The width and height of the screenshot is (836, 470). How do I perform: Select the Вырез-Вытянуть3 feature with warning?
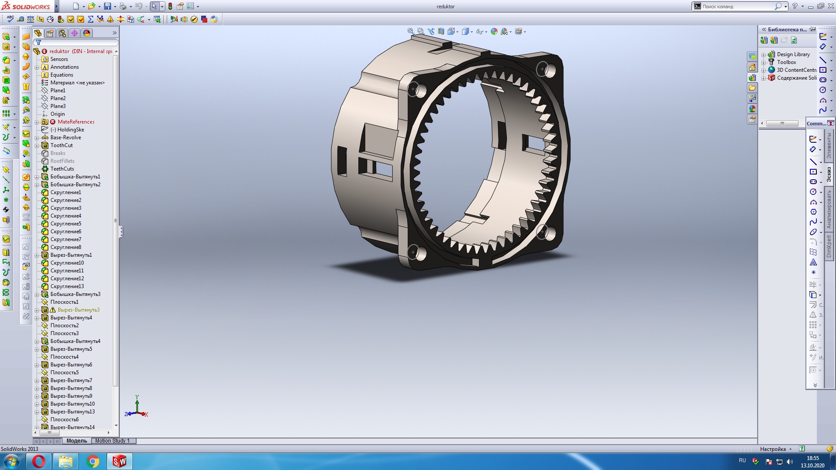(78, 310)
